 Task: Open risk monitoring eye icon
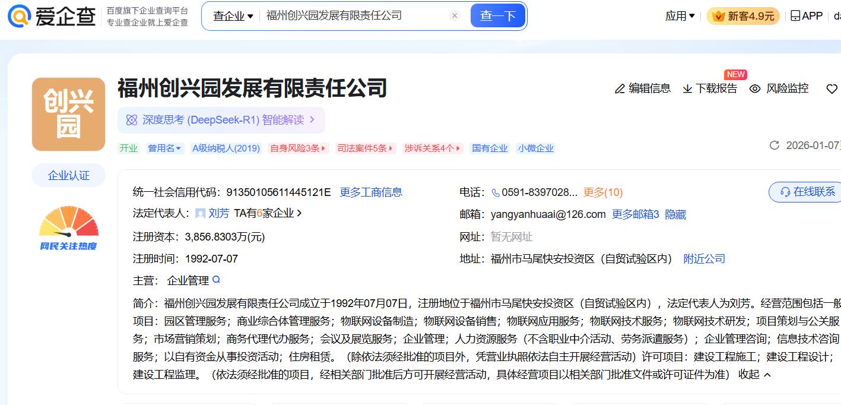tap(755, 89)
